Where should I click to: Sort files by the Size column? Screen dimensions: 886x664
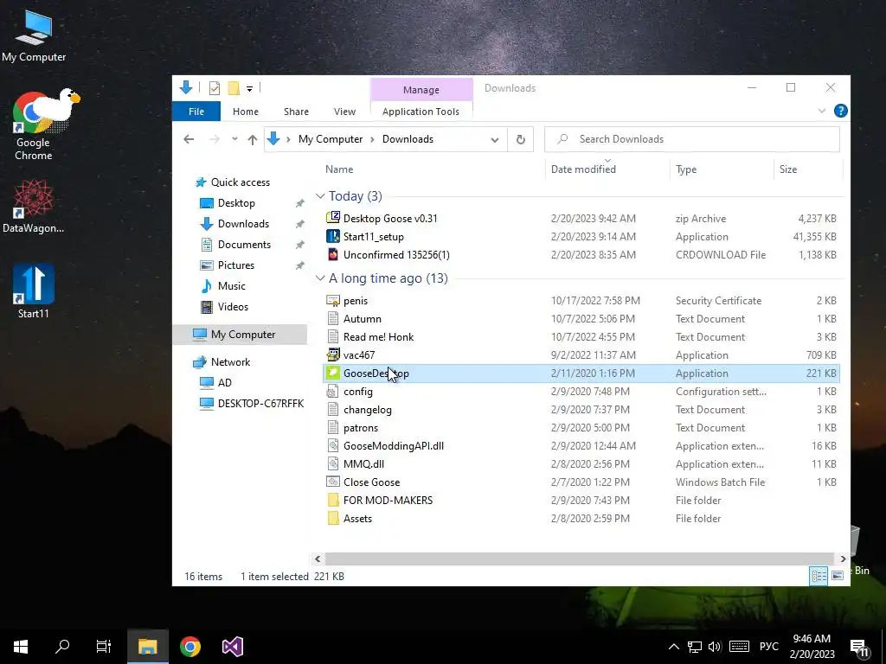(x=787, y=169)
